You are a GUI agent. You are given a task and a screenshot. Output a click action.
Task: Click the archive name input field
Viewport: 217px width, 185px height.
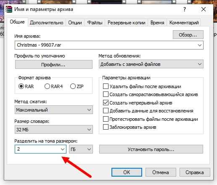[109, 45]
